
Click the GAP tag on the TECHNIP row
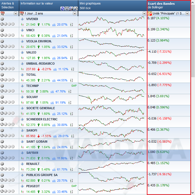(74, 86)
